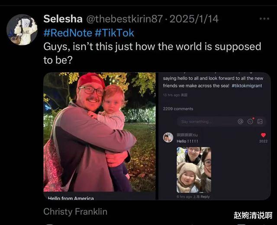Viewport: 277px width, 225px height.
Task: Click Selesha's profile avatar
Action: click(x=22, y=29)
